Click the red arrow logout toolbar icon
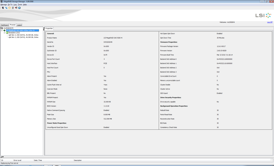The height and width of the screenshot is (166, 274). point(16,8)
